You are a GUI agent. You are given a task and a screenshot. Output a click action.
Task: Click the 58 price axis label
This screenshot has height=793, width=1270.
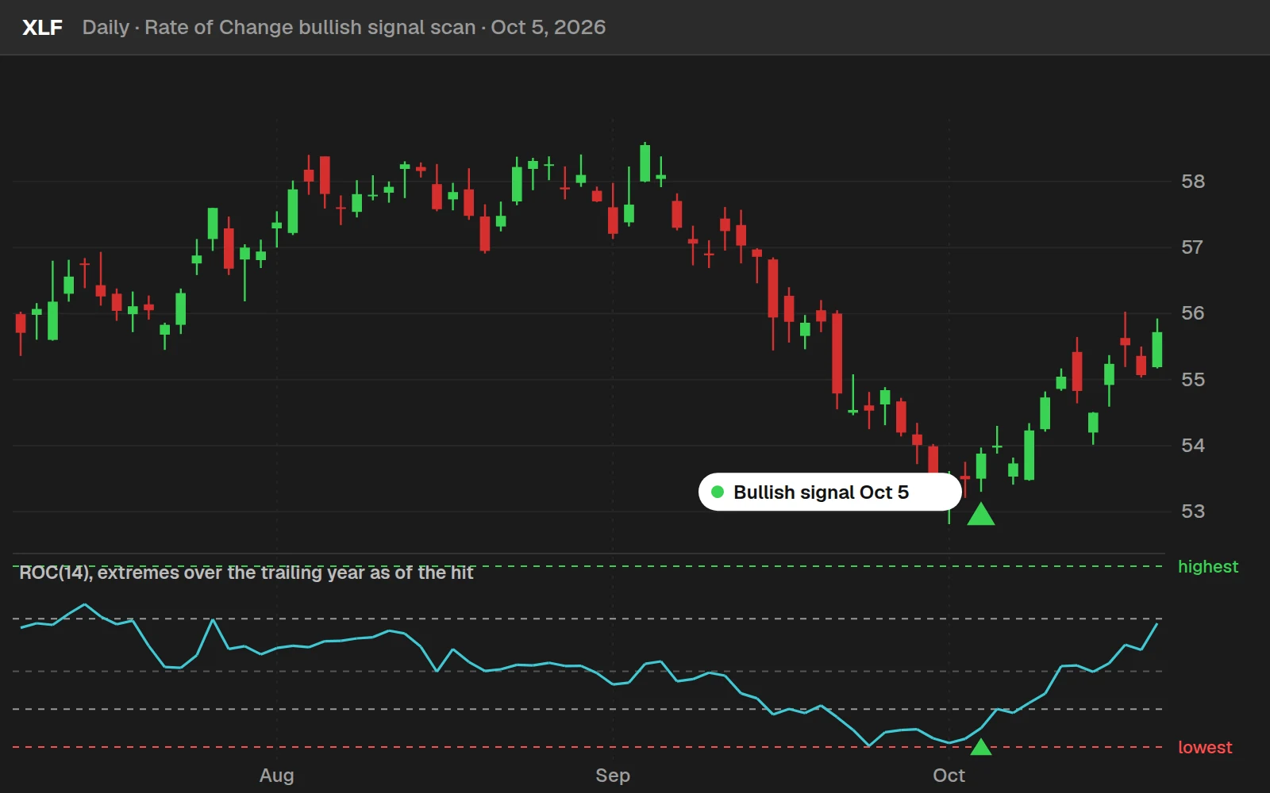(1193, 182)
